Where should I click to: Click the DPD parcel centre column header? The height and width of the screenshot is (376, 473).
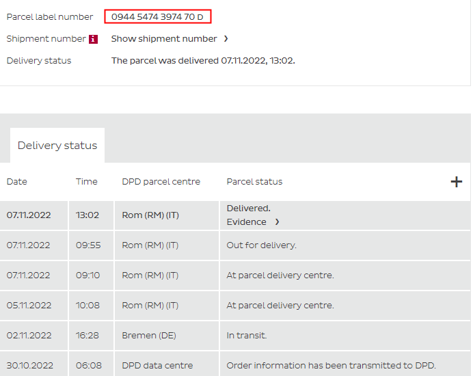tap(161, 182)
